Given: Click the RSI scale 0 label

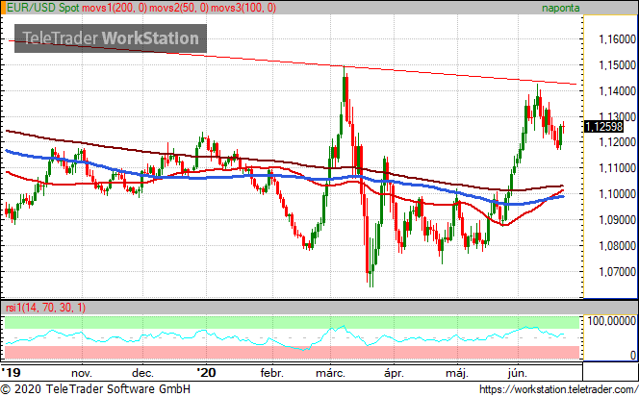Looking at the screenshot, I should [633, 356].
